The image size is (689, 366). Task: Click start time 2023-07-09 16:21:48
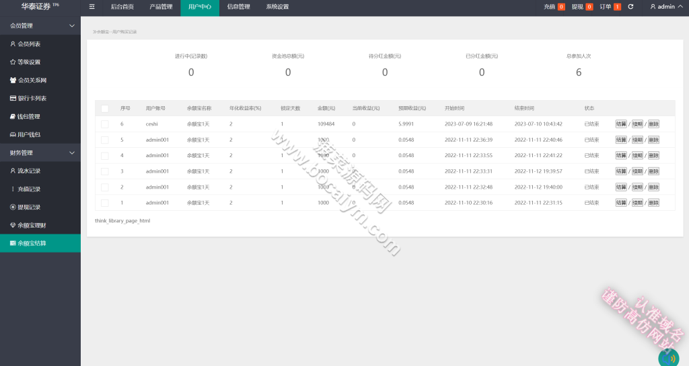[x=468, y=124]
